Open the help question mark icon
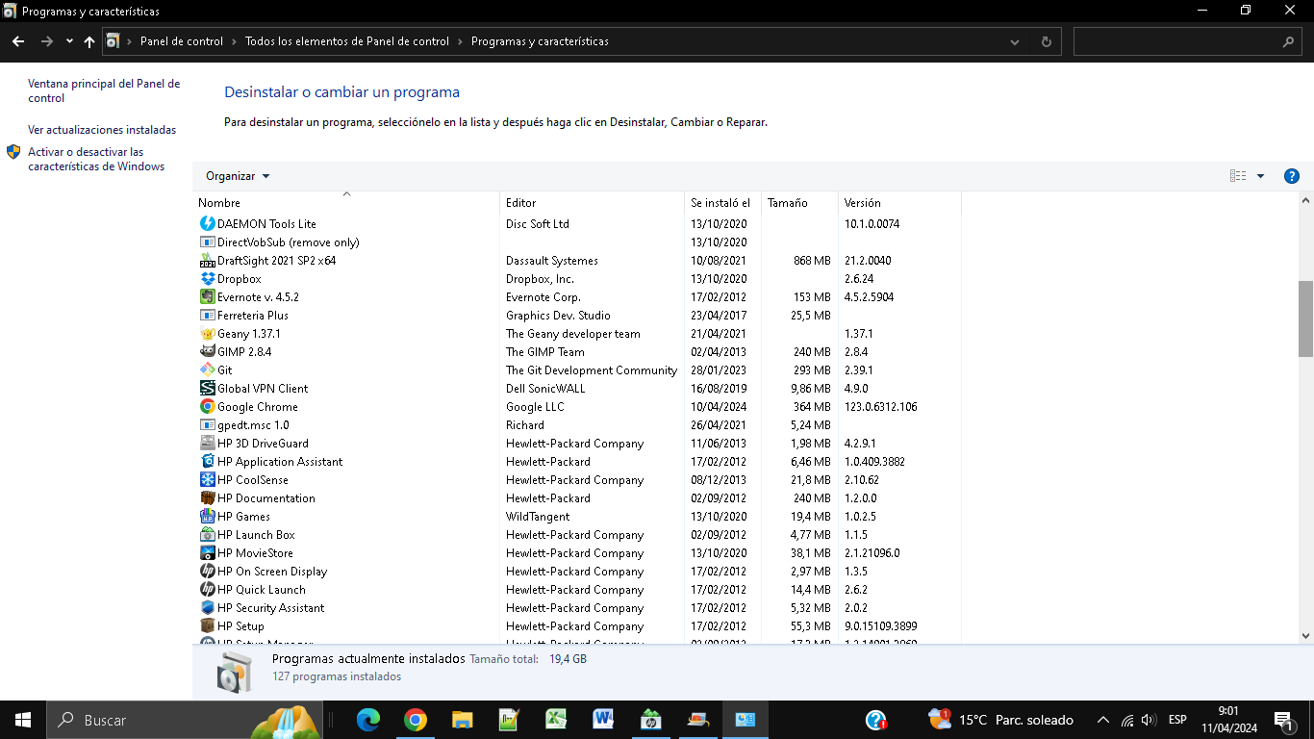Screen dimensions: 1314x739 pos(1292,176)
